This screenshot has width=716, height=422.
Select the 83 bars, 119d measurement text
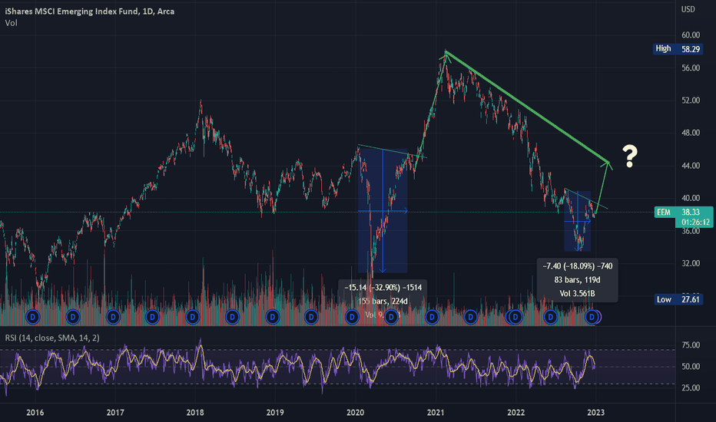click(x=577, y=279)
